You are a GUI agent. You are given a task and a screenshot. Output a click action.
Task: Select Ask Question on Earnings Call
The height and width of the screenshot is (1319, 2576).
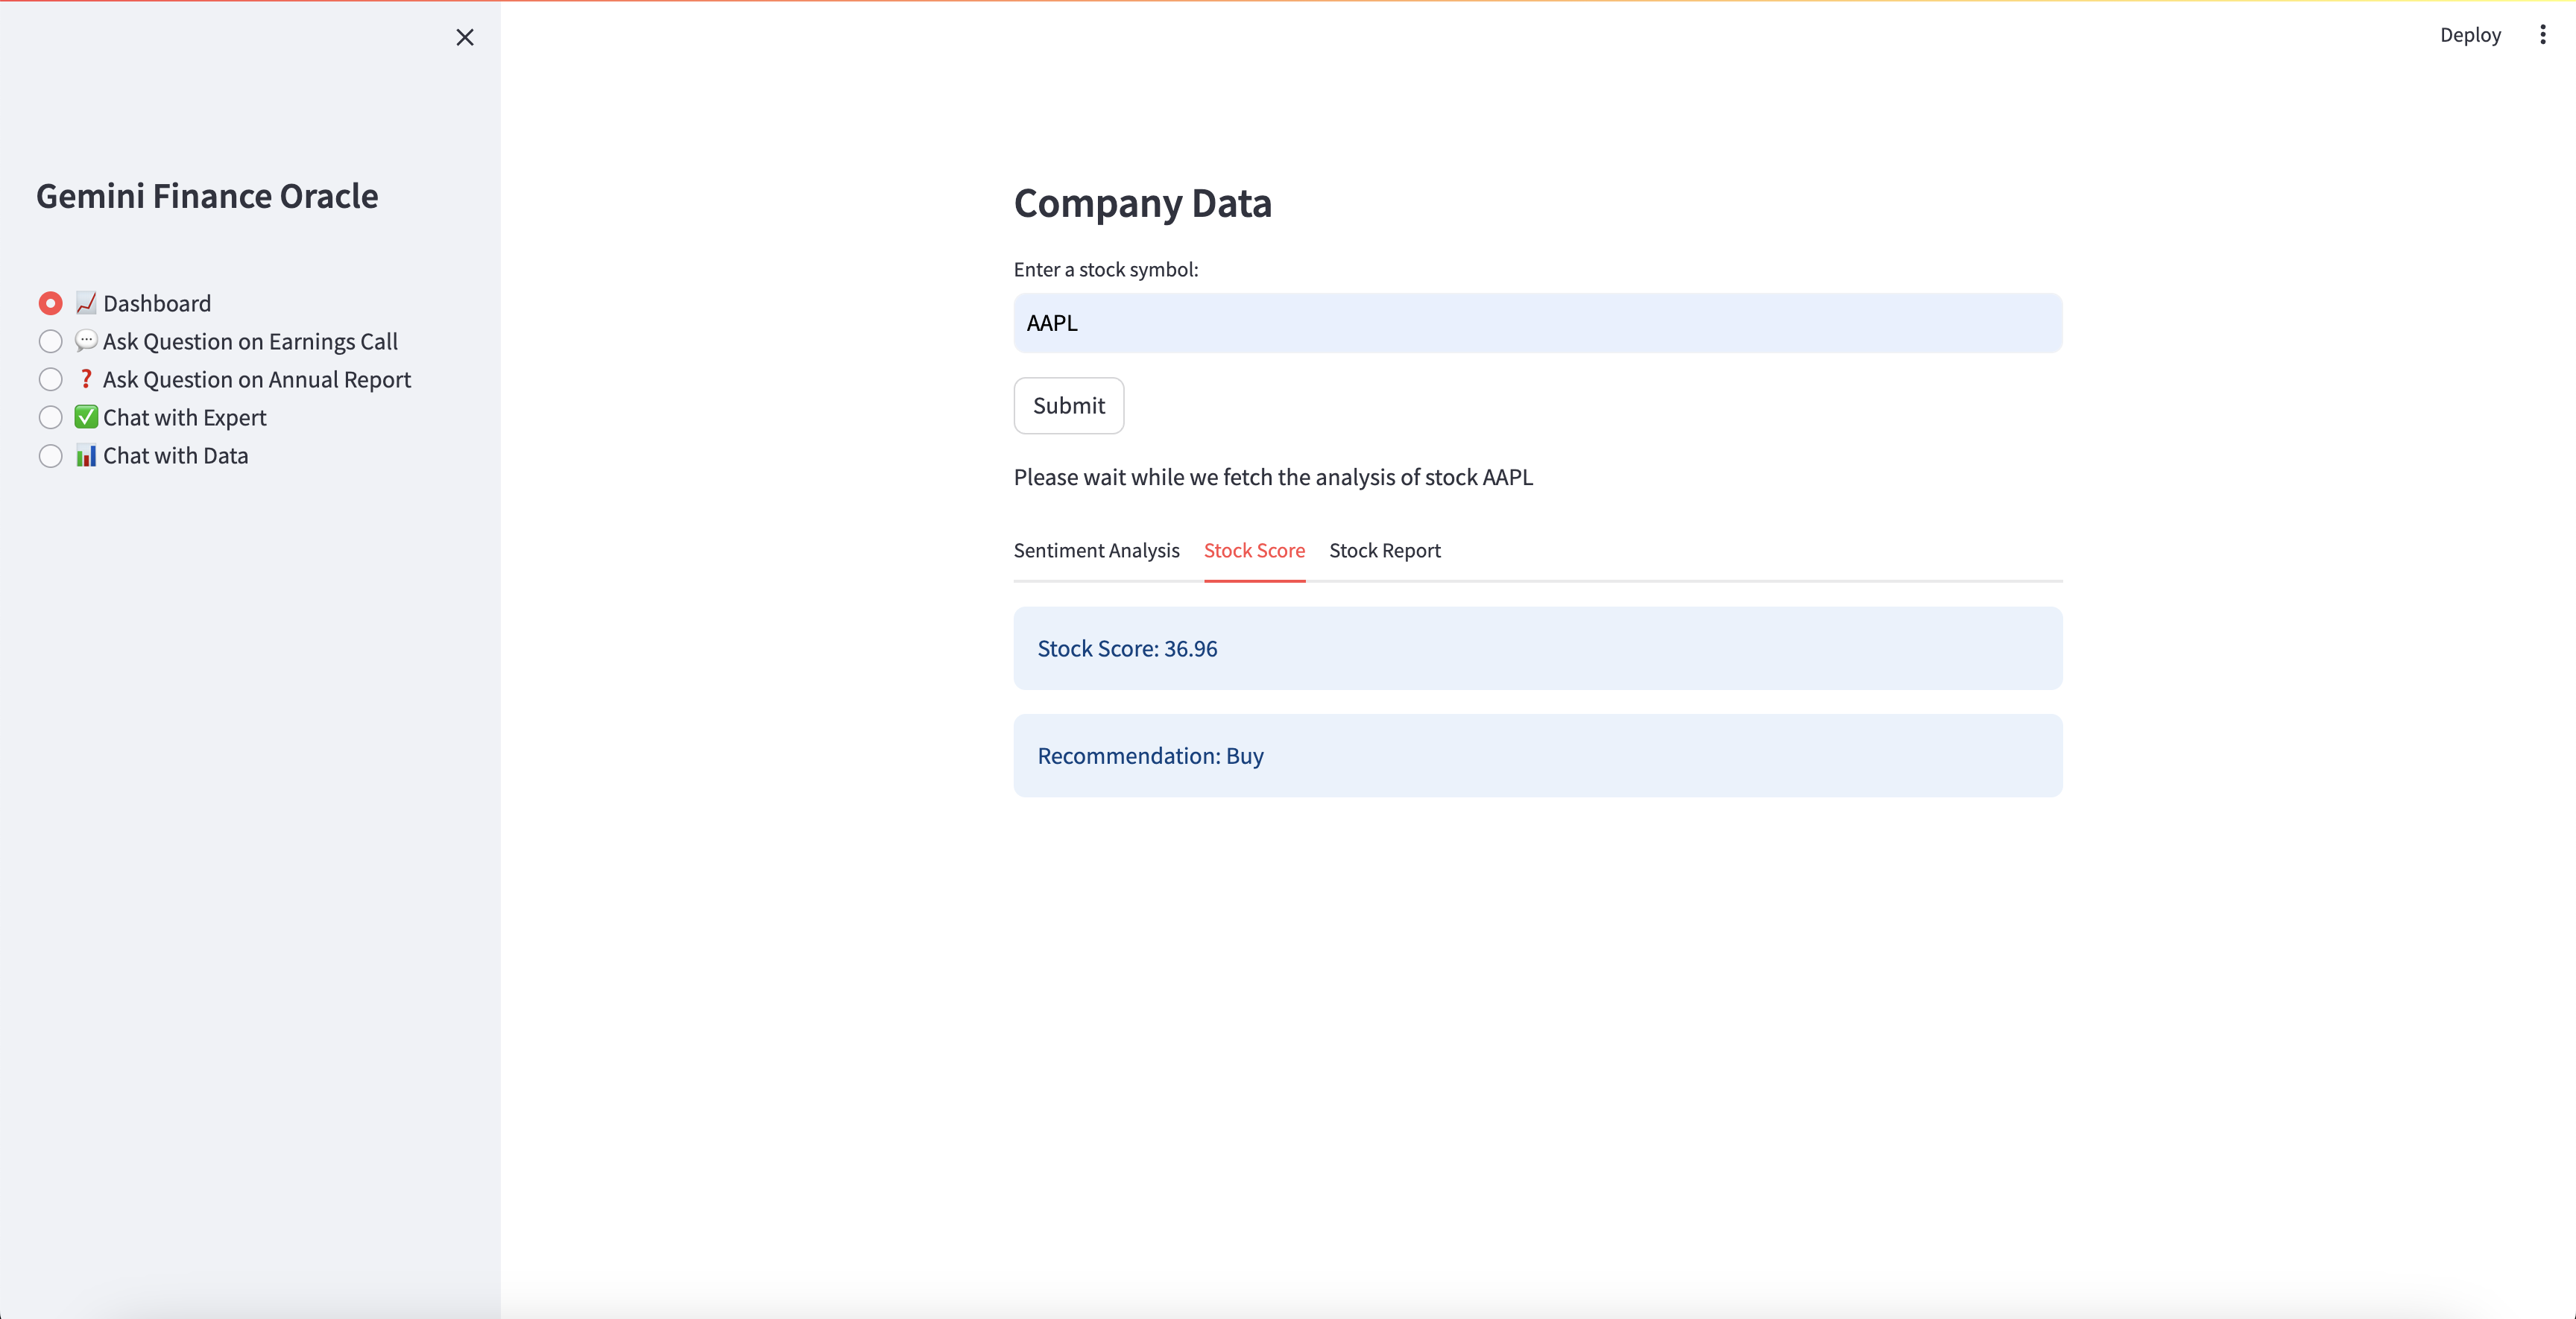pyautogui.click(x=50, y=340)
